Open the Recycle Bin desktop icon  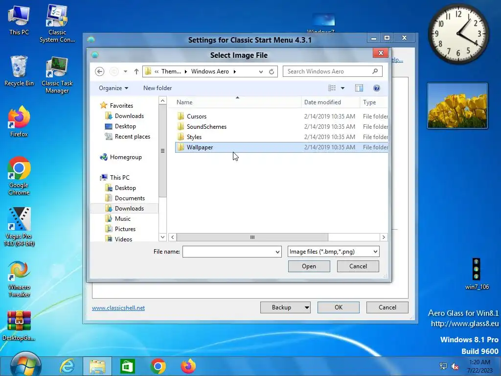click(x=19, y=70)
